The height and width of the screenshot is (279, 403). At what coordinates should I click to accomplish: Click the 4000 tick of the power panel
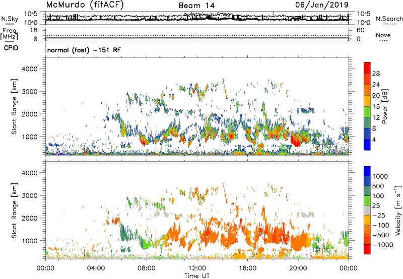(x=29, y=69)
